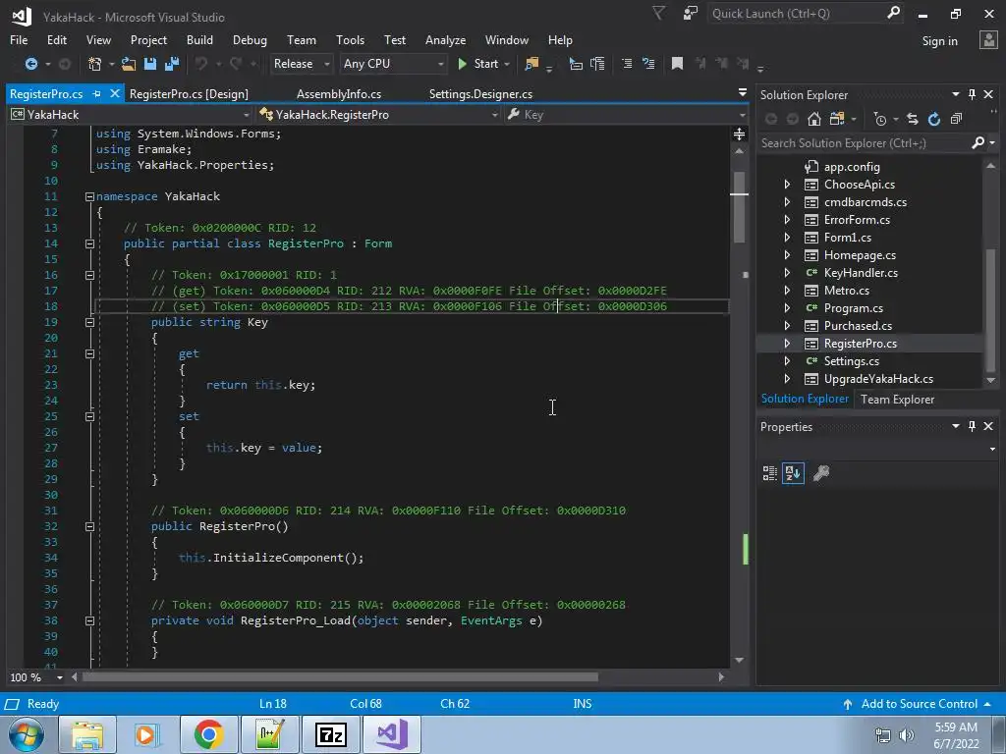Image resolution: width=1006 pixels, height=754 pixels.
Task: Toggle auto-hide pin on Properties panel
Action: pyautogui.click(x=972, y=426)
